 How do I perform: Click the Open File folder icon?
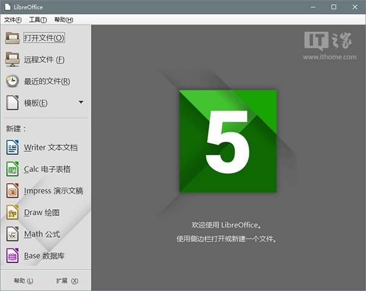pyautogui.click(x=12, y=38)
